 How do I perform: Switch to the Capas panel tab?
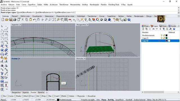[x=154, y=26]
